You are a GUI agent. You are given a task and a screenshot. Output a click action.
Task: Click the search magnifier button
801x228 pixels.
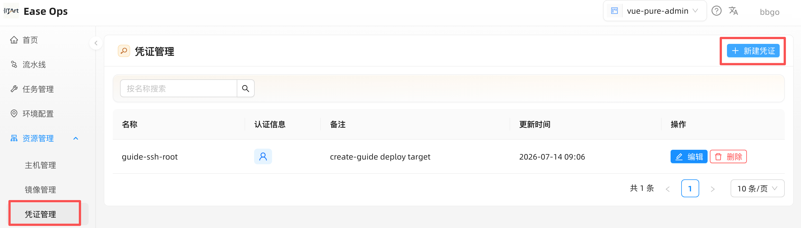(x=246, y=89)
